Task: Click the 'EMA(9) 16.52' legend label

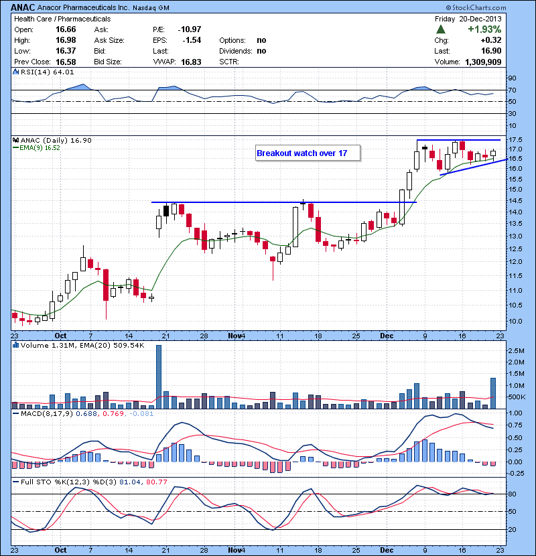Action: [x=40, y=147]
